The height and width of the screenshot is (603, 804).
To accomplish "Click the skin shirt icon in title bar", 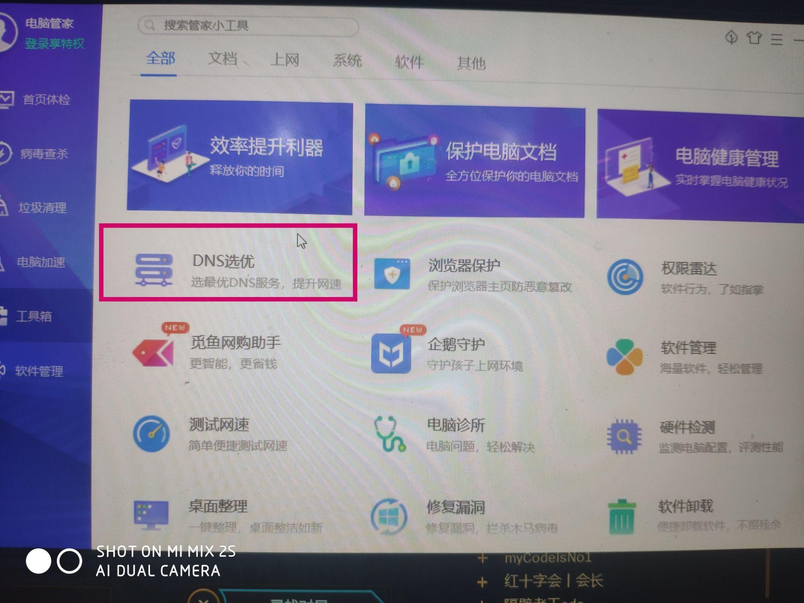I will point(754,38).
